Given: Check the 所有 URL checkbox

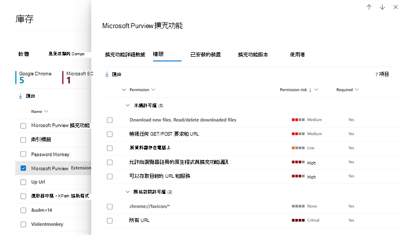Looking at the screenshot, I should tap(110, 220).
